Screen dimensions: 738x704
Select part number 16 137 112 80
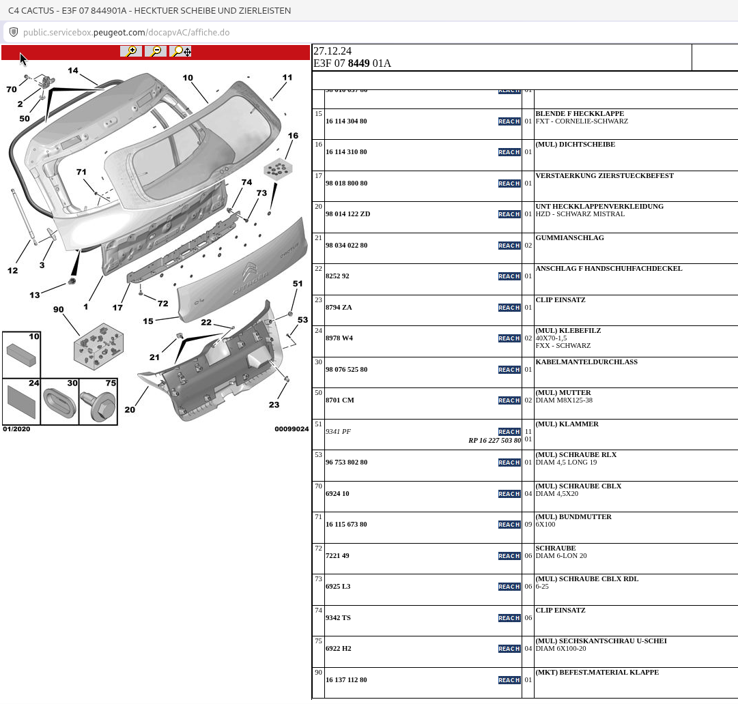click(346, 680)
